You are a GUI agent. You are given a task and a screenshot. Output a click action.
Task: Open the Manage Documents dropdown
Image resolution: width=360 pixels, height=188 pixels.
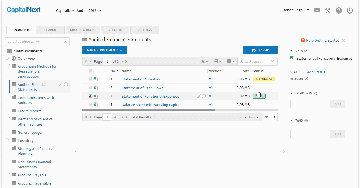click(104, 50)
